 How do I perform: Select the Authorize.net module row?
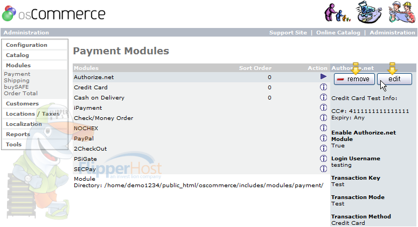(x=201, y=77)
